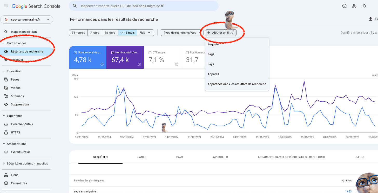Click help icon on the impressions card
This screenshot has height=193, width=378.
[x=139, y=64]
